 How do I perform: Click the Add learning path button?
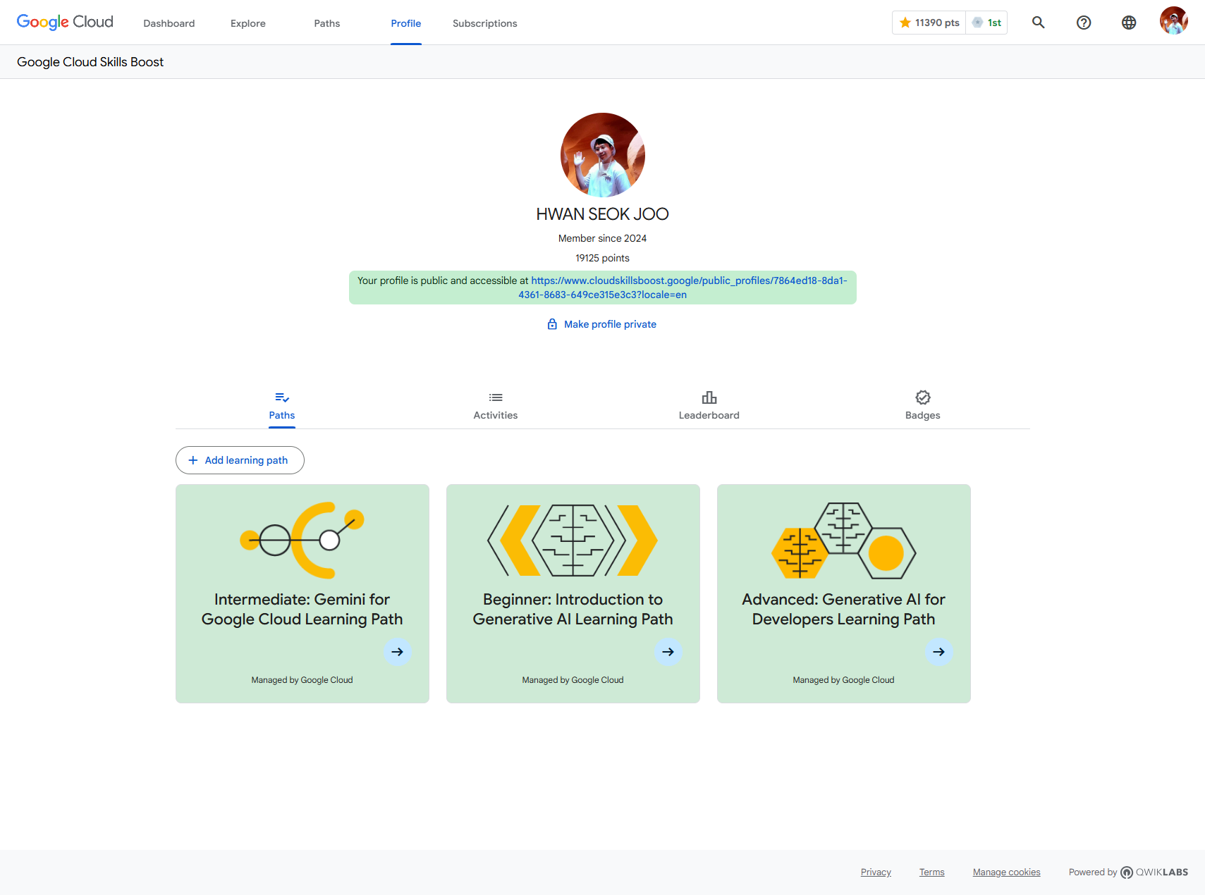(240, 460)
